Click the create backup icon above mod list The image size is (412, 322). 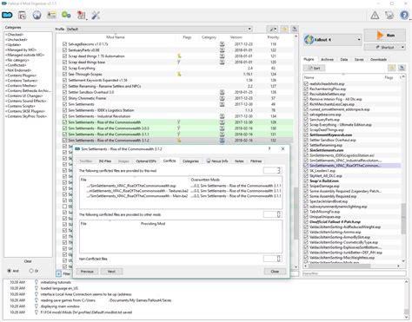[x=295, y=29]
